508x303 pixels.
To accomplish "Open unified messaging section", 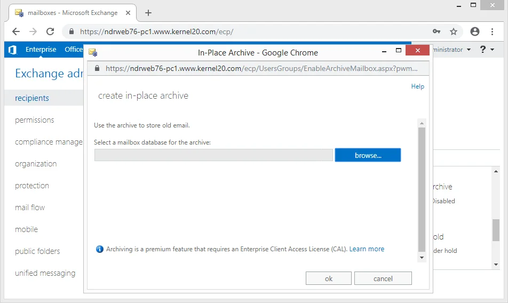I will click(45, 273).
